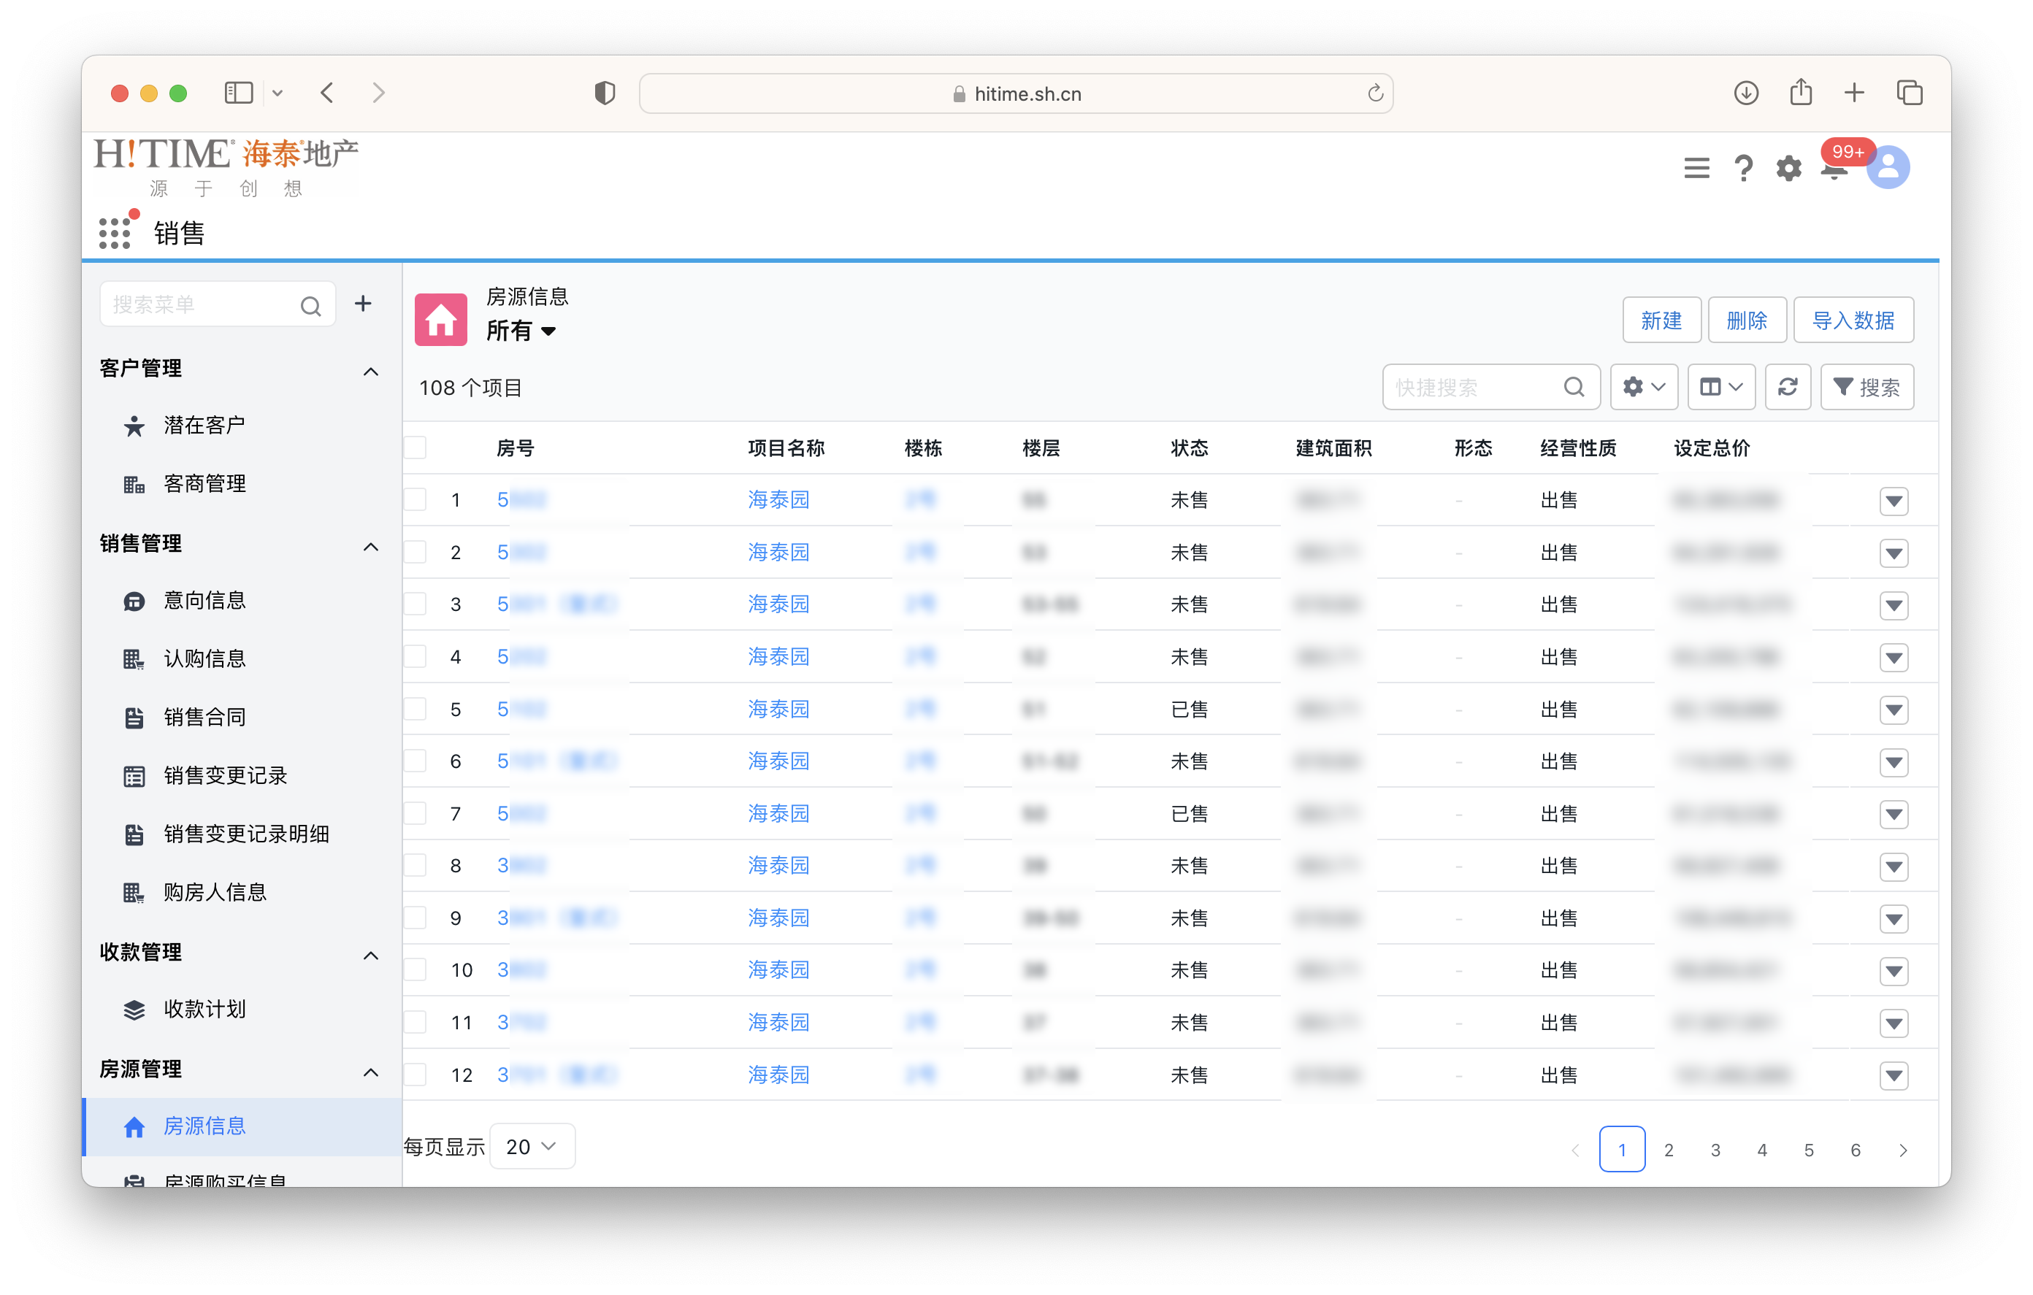Toggle Safari sidebar icon
This screenshot has height=1295, width=2033.
click(239, 93)
